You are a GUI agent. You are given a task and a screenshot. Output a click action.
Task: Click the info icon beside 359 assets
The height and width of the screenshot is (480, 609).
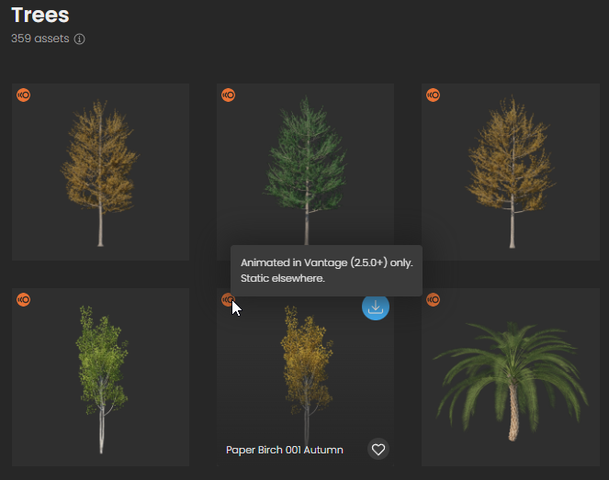(79, 39)
